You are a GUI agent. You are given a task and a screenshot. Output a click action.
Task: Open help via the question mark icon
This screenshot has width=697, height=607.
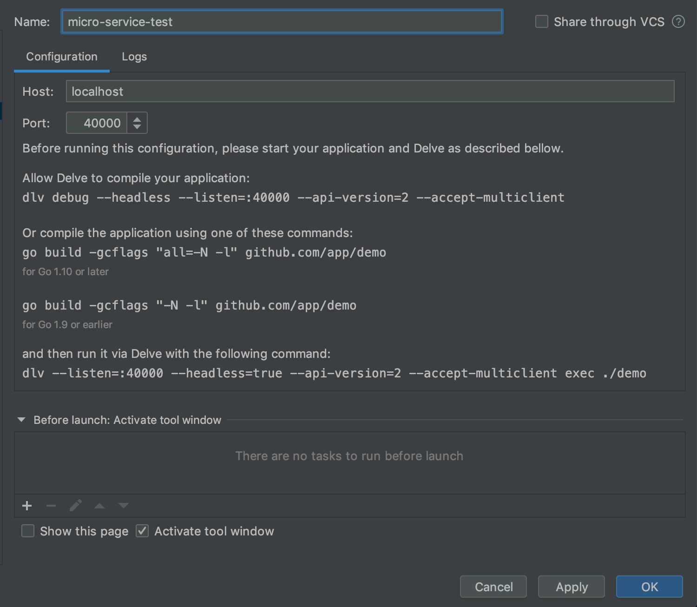point(678,21)
